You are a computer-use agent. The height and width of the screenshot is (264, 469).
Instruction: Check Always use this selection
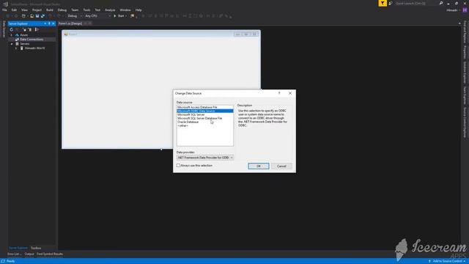click(178, 165)
